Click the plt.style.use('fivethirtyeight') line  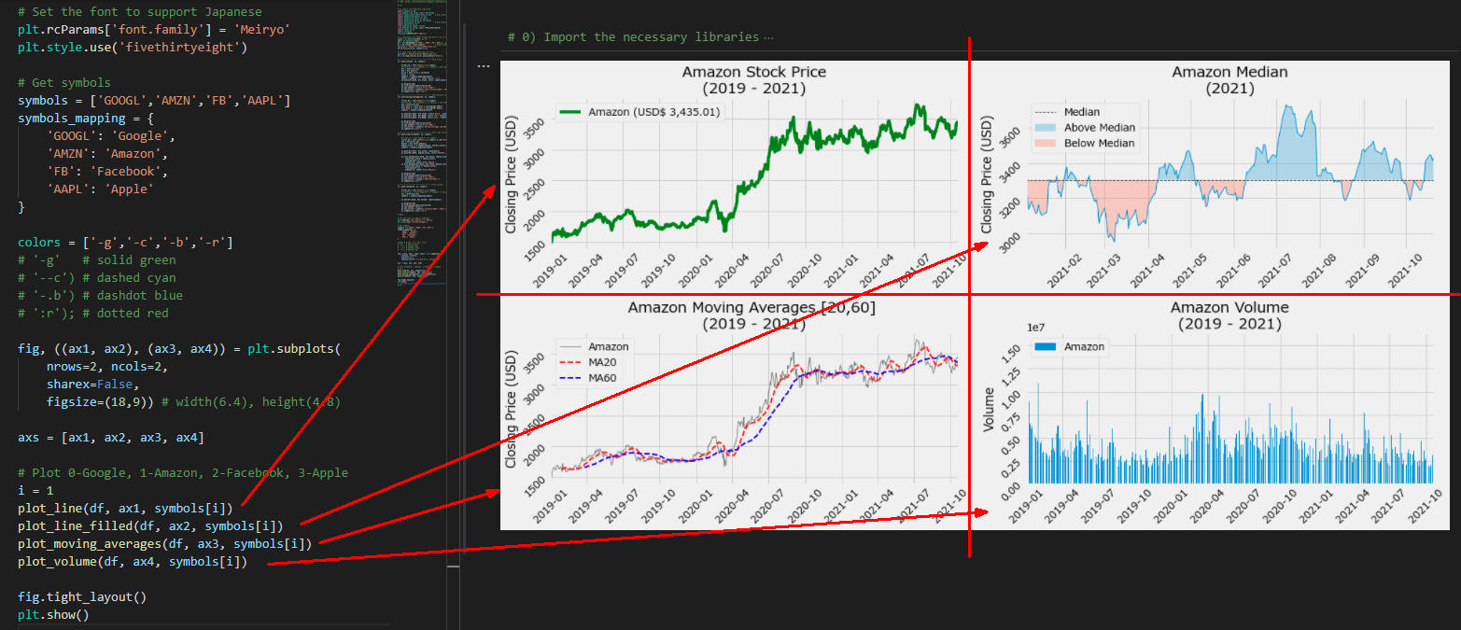(132, 47)
